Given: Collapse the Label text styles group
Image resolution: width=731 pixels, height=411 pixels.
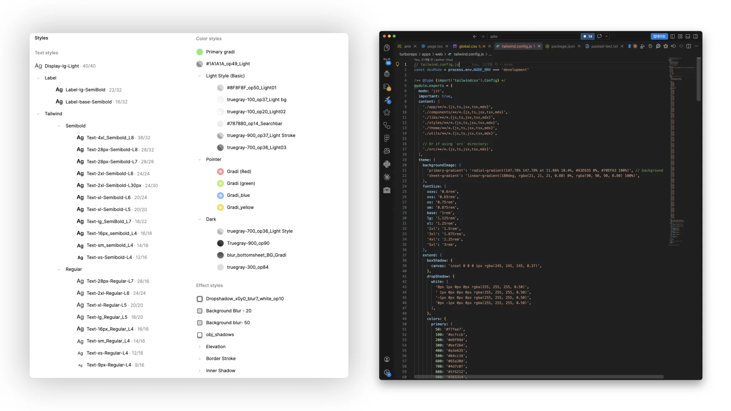Looking at the screenshot, I should [x=38, y=78].
